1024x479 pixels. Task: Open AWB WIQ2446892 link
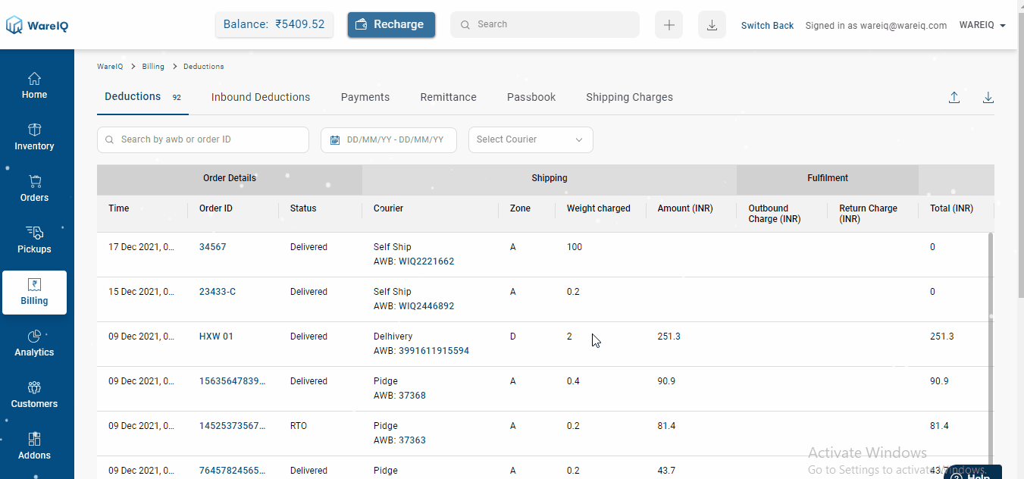point(427,306)
